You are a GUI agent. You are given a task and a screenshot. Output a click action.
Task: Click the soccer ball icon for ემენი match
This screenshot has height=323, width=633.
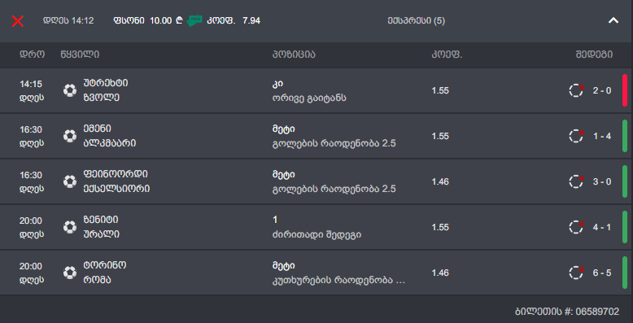[x=70, y=136]
